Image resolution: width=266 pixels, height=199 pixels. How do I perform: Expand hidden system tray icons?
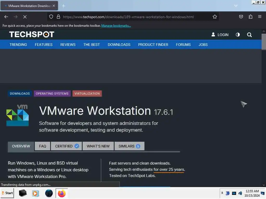tap(222, 193)
